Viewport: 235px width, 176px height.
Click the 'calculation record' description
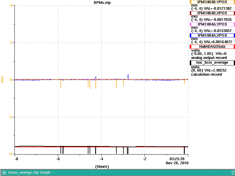click(x=207, y=75)
